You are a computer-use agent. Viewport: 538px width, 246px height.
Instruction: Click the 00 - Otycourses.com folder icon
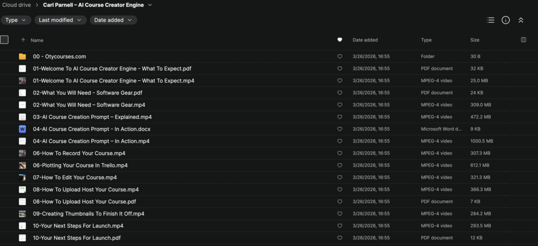(22, 57)
